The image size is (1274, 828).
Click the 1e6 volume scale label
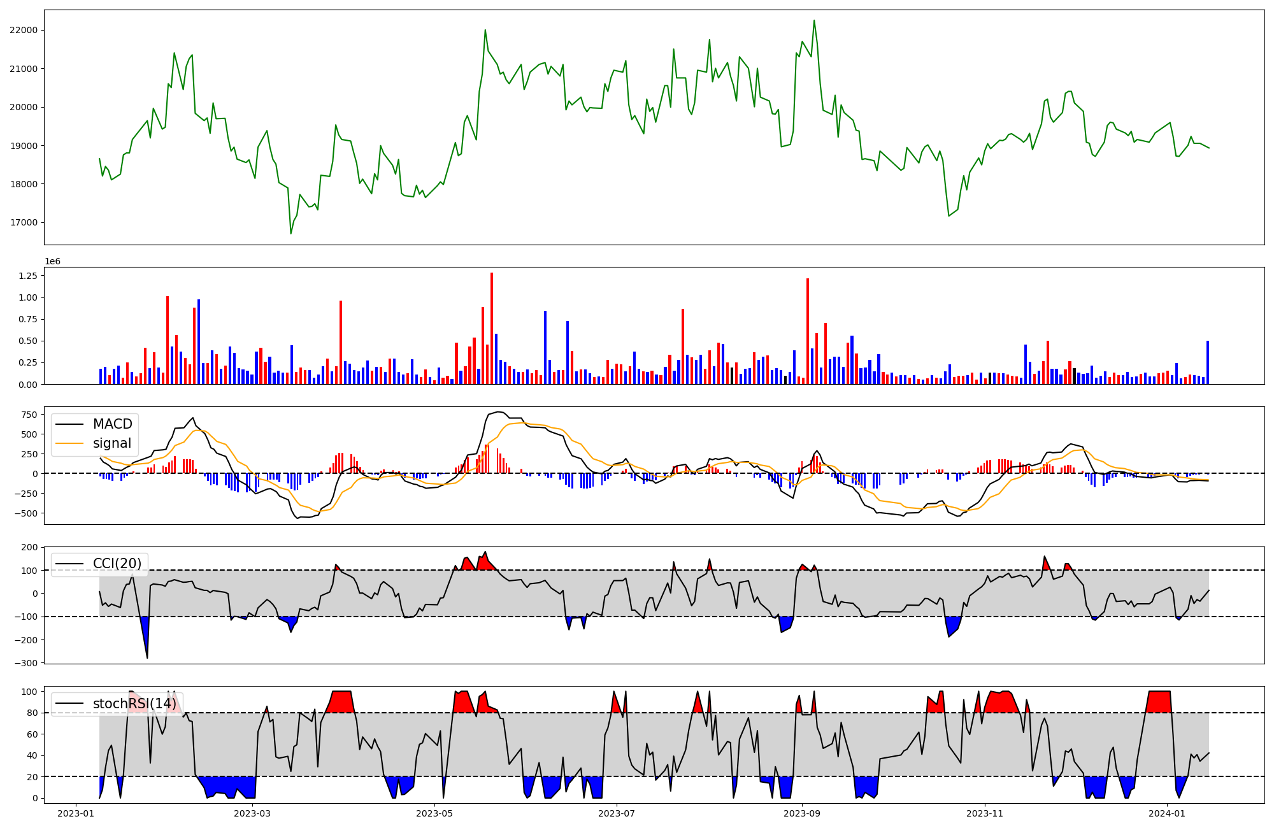[52, 261]
